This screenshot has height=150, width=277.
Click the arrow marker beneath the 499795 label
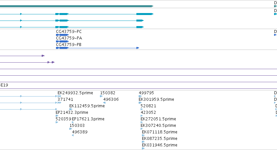click(x=140, y=96)
